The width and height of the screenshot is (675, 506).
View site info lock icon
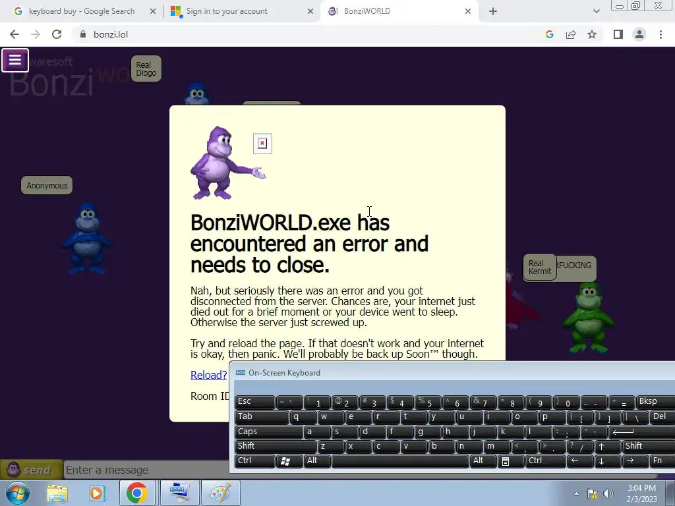point(83,34)
